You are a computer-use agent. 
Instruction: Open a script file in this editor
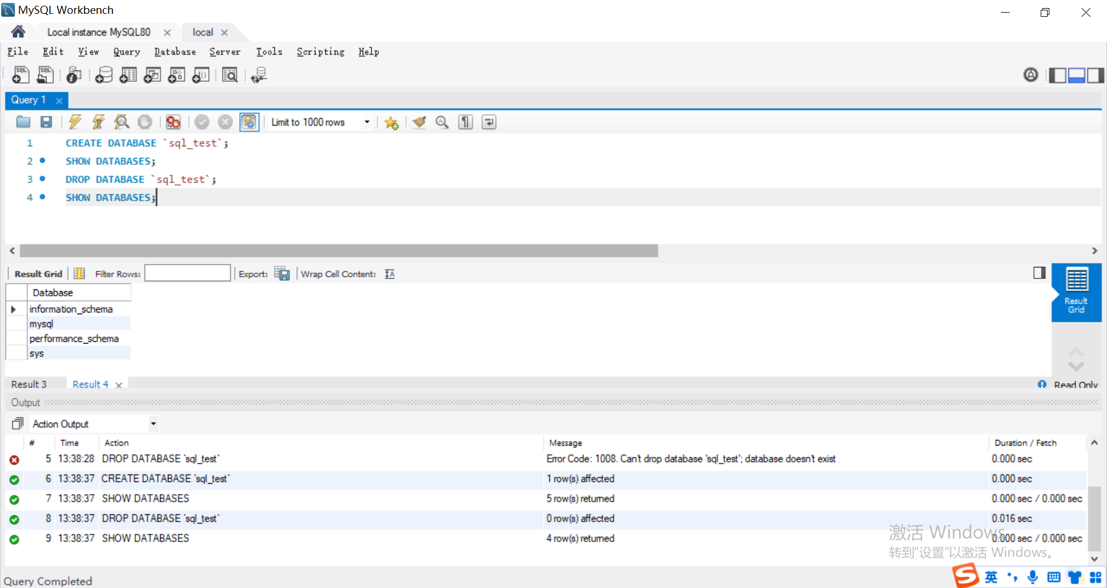(23, 122)
